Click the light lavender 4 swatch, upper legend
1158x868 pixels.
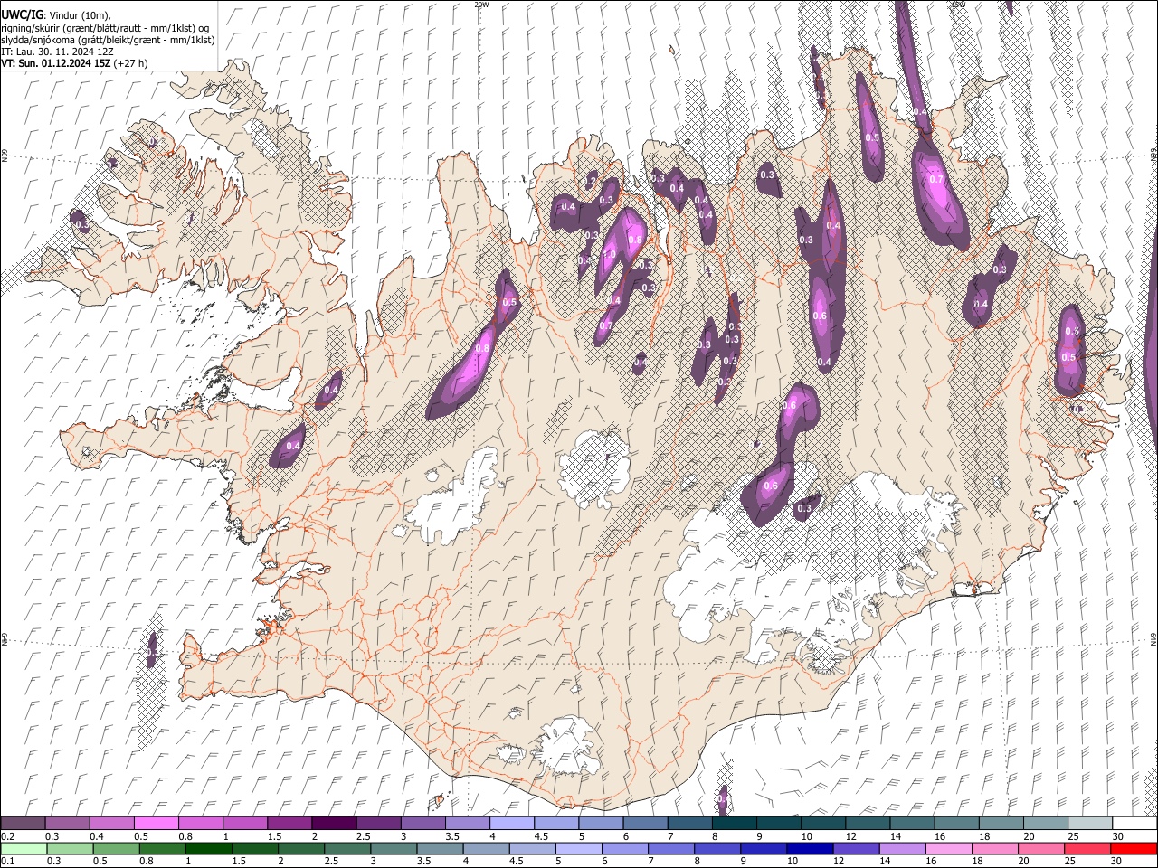(x=512, y=824)
